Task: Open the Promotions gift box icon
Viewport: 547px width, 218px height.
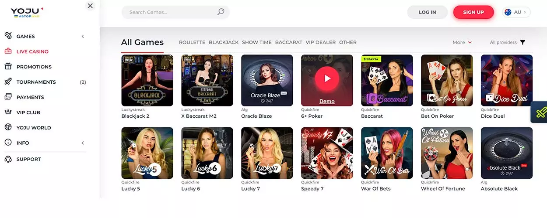Action: (8, 66)
